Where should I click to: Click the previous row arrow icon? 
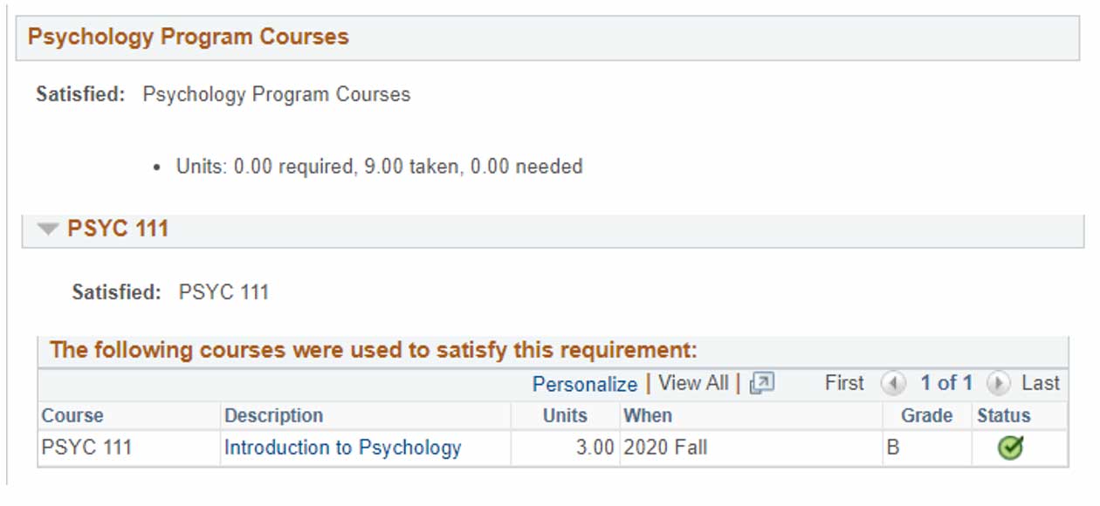[893, 384]
